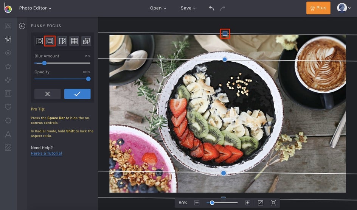Click the redo arrow icon
The height and width of the screenshot is (210, 357).
[x=223, y=8]
